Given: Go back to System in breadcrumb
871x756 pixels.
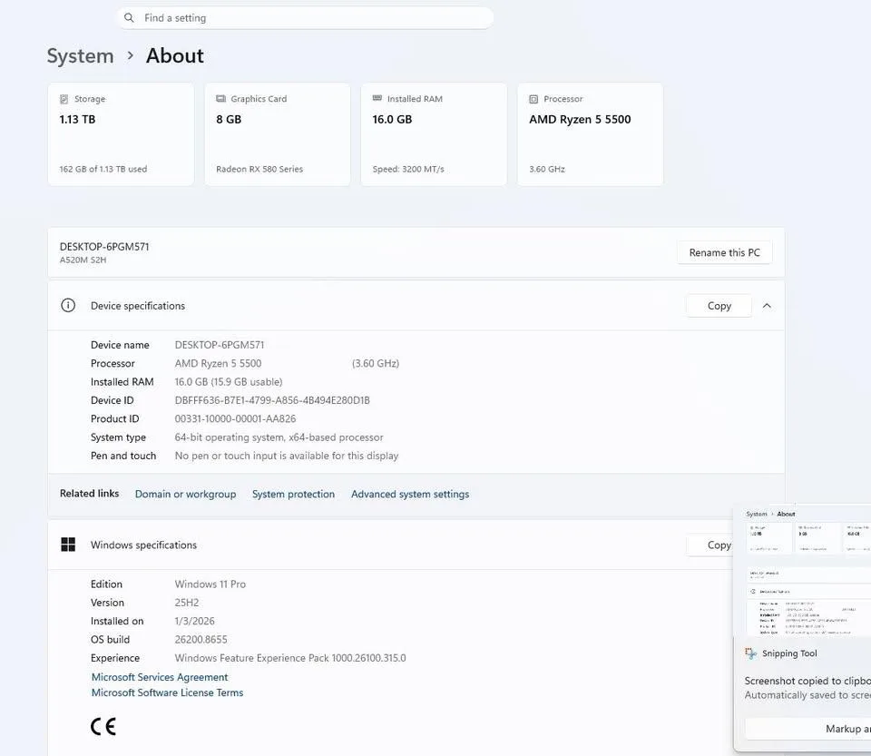Looking at the screenshot, I should coord(80,55).
